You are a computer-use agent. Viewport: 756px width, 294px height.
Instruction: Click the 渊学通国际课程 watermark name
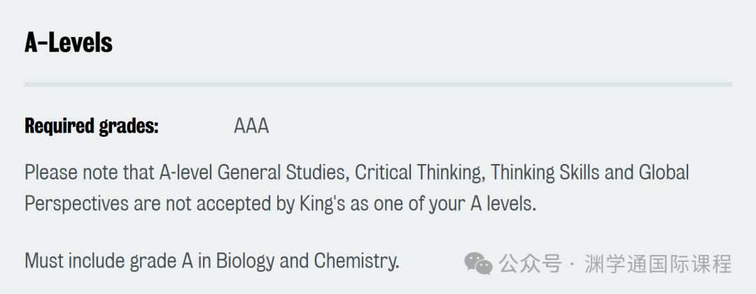tap(658, 263)
